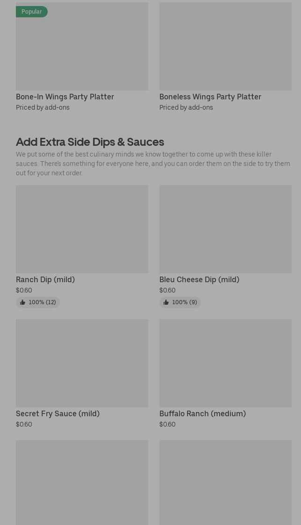Select the Bleu Cheese Dip (mild) photo

tap(225, 229)
